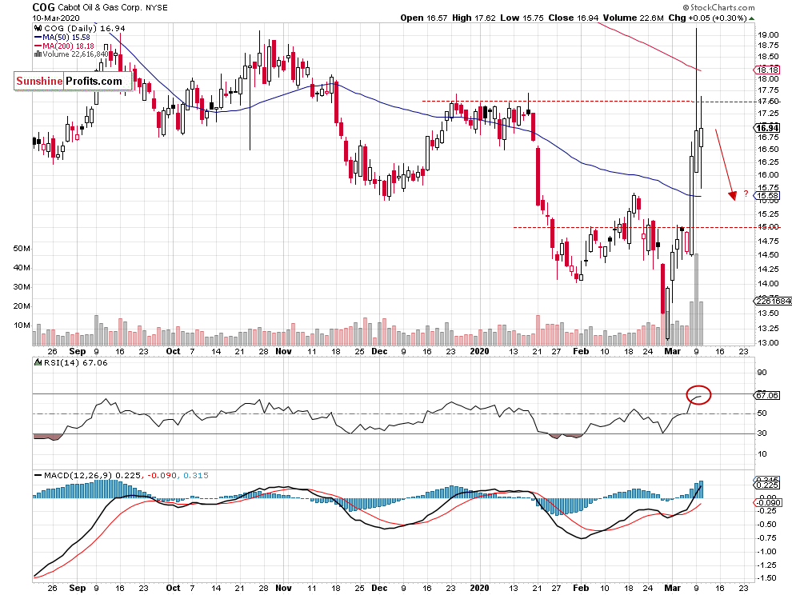This screenshot has height=595, width=792.
Task: Click the 90 level on RSI axis
Action: [x=762, y=373]
